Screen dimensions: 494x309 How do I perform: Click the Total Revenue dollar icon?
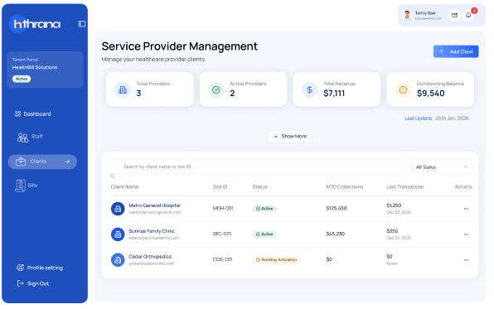pyautogui.click(x=310, y=89)
